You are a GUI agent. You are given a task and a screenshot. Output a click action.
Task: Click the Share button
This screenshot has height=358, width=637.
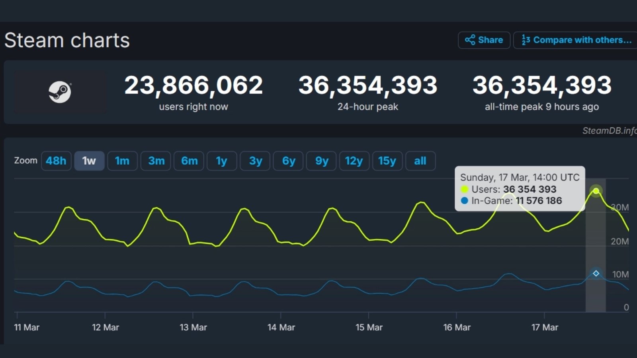pos(484,40)
